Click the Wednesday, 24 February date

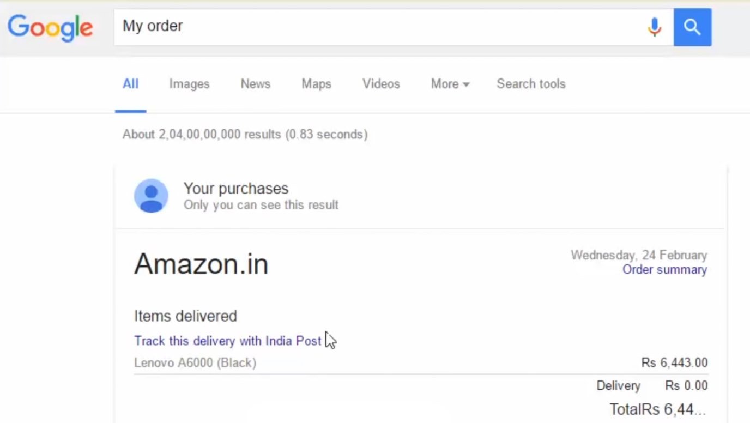638,255
